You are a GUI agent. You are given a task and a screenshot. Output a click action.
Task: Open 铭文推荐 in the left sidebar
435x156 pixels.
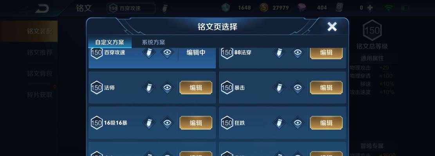(40, 53)
